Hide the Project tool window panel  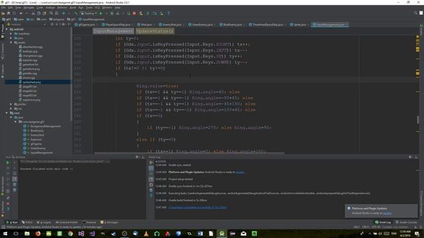(x=69, y=24)
